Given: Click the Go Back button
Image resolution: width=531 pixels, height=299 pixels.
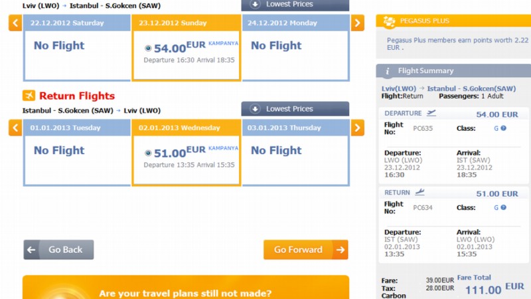Looking at the screenshot, I should pyautogui.click(x=58, y=250).
